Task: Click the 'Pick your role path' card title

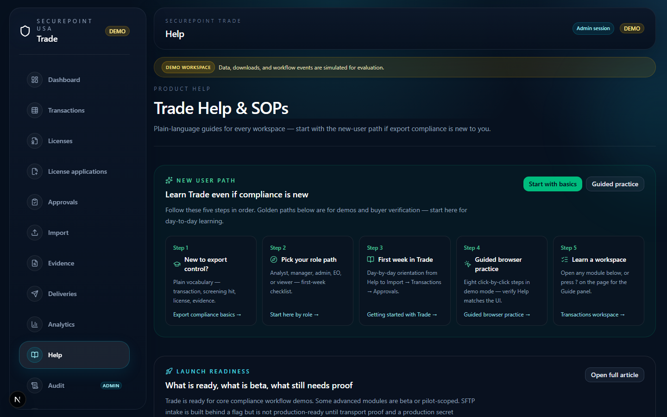Action: 308,259
